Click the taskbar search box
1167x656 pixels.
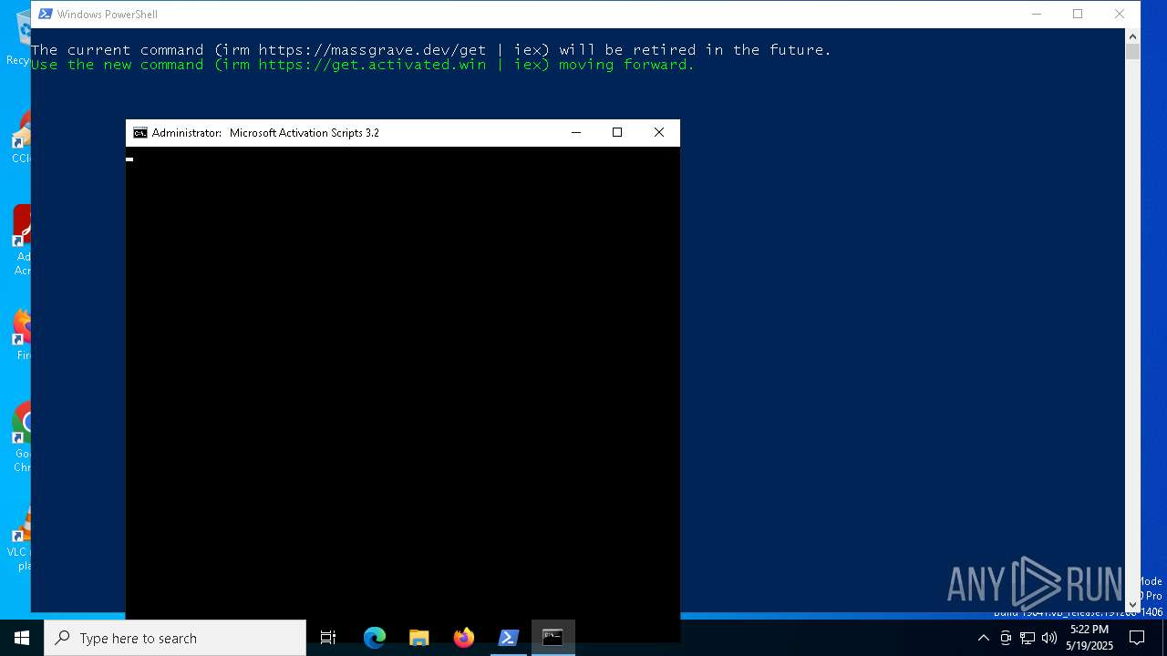coord(175,638)
